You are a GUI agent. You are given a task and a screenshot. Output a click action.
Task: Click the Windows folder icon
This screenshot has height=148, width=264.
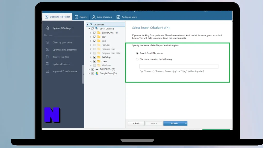(x=99, y=65)
